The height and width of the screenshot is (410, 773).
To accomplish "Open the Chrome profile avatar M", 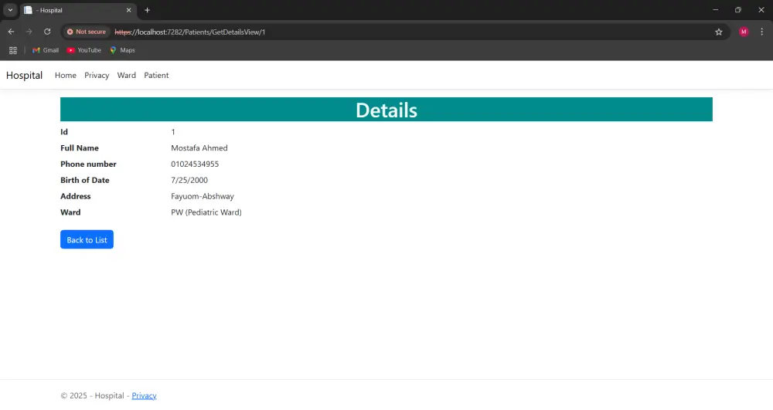I will coord(744,32).
